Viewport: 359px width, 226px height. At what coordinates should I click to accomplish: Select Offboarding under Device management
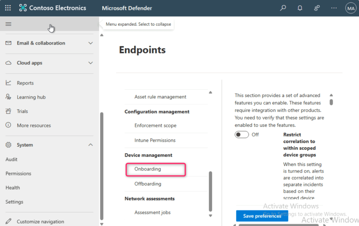[x=148, y=184]
